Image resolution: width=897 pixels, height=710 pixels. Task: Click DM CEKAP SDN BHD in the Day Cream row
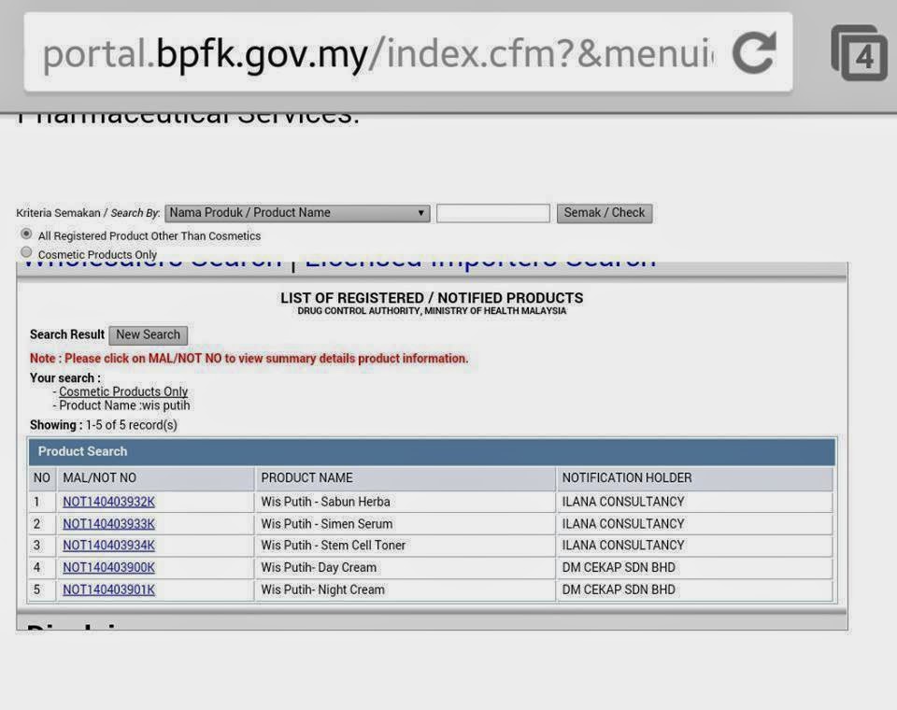tap(619, 568)
